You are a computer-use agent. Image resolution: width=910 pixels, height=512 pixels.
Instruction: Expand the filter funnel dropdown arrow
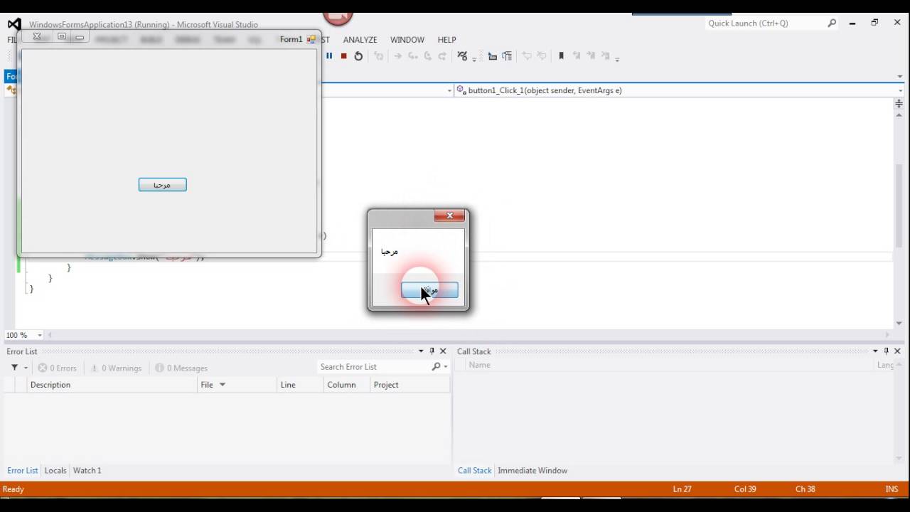click(26, 368)
